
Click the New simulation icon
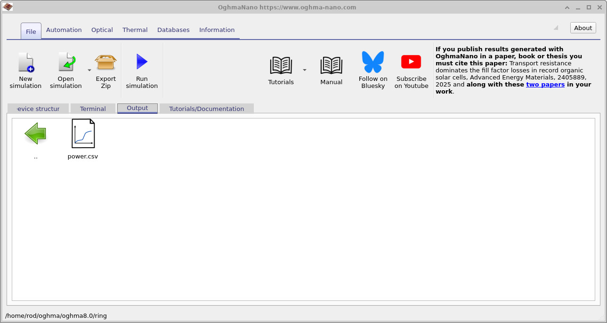pos(26,63)
